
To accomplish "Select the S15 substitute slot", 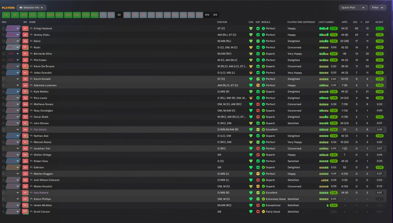I will click(x=215, y=15).
